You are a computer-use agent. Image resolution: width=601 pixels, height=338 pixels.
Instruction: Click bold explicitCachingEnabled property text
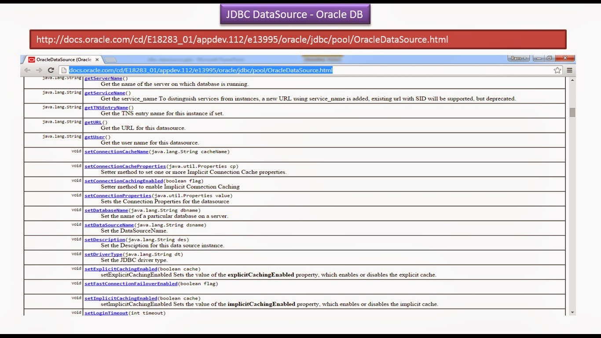(261, 275)
